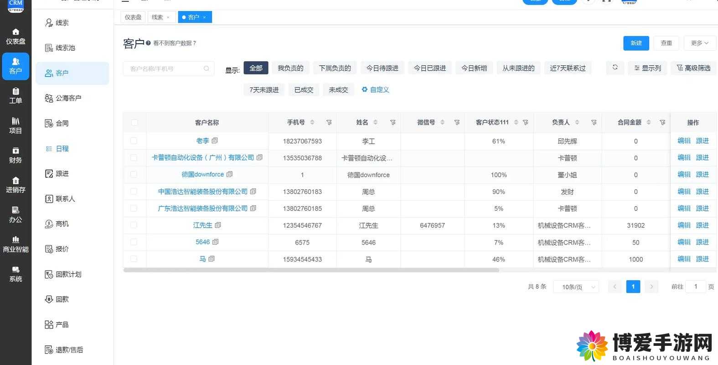Viewport: 718px width, 365px height.
Task: Click the filter icon in 合同金额 column
Action: pyautogui.click(x=663, y=122)
